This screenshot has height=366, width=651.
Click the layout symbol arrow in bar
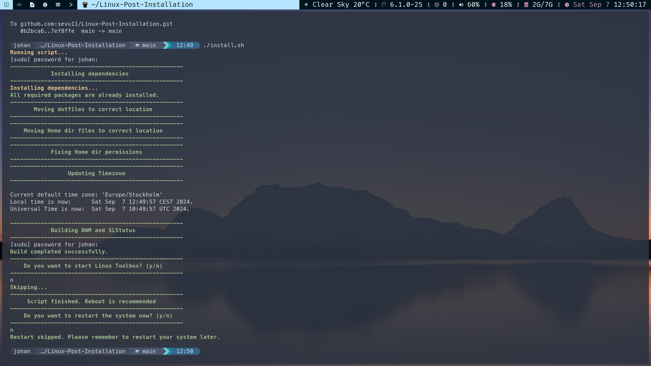[x=71, y=5]
